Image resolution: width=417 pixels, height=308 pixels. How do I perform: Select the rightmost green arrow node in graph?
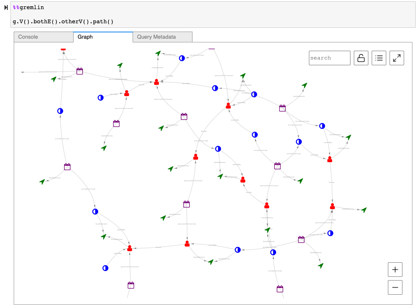[x=364, y=210]
